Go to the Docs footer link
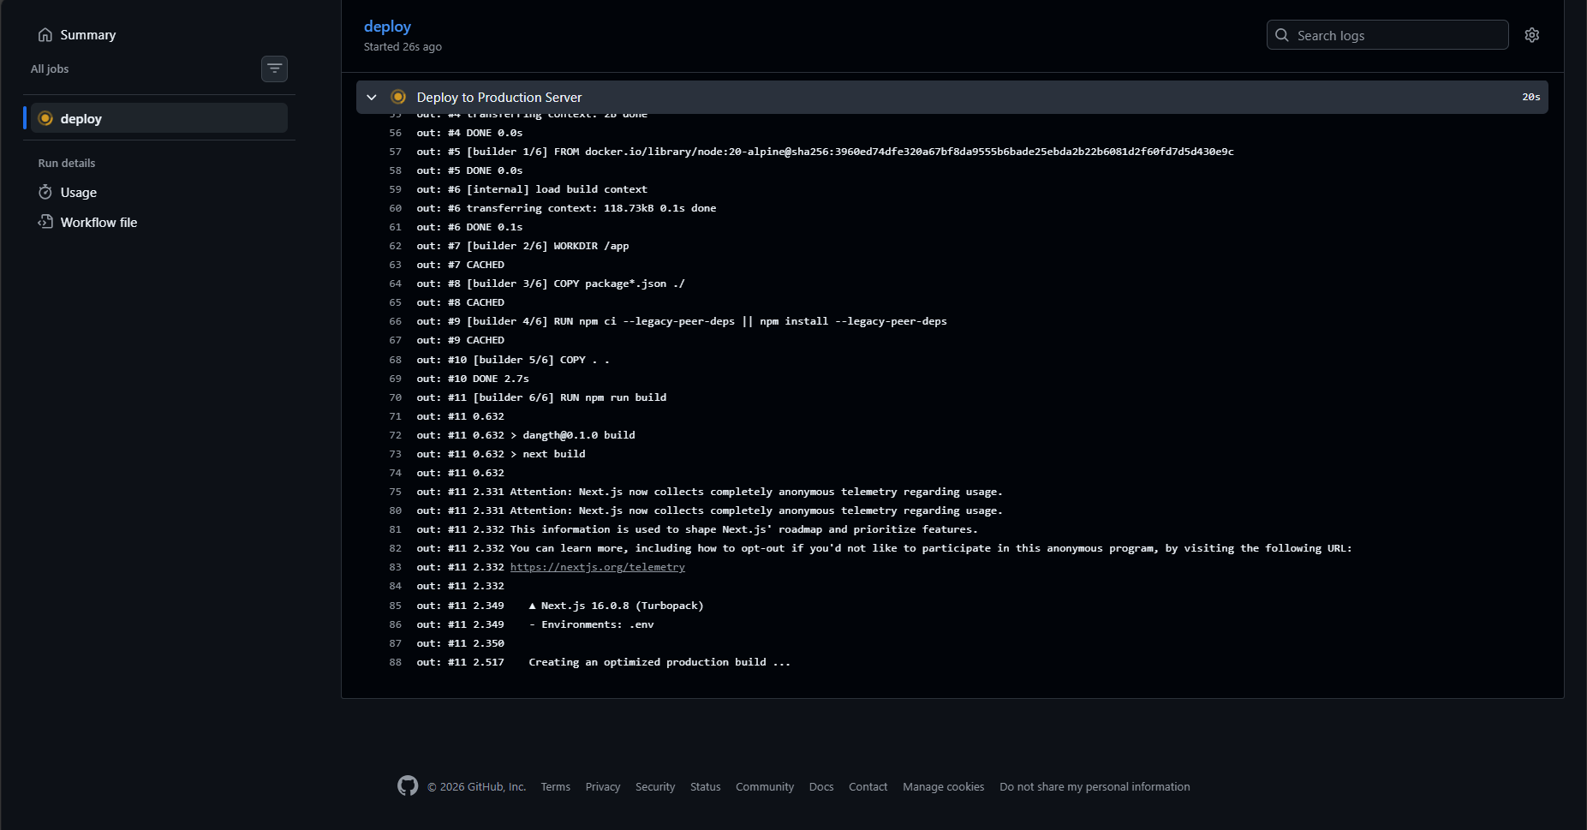Image resolution: width=1587 pixels, height=830 pixels. tap(820, 786)
